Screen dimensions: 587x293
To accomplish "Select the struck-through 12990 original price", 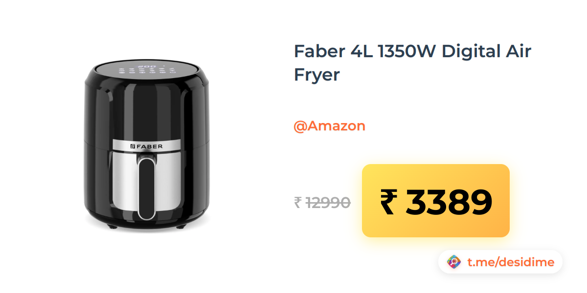I will point(328,202).
